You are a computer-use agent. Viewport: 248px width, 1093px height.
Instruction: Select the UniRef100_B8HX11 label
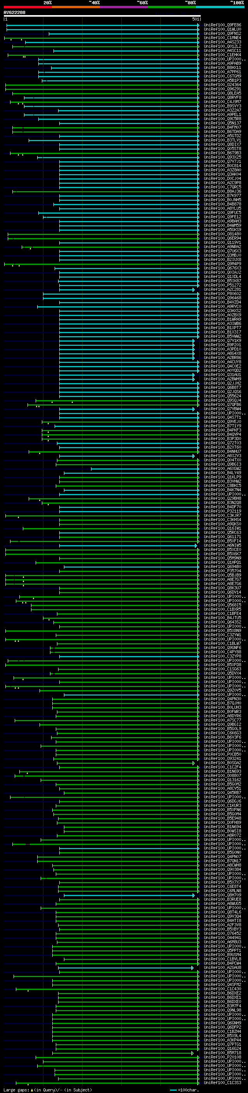[222, 67]
